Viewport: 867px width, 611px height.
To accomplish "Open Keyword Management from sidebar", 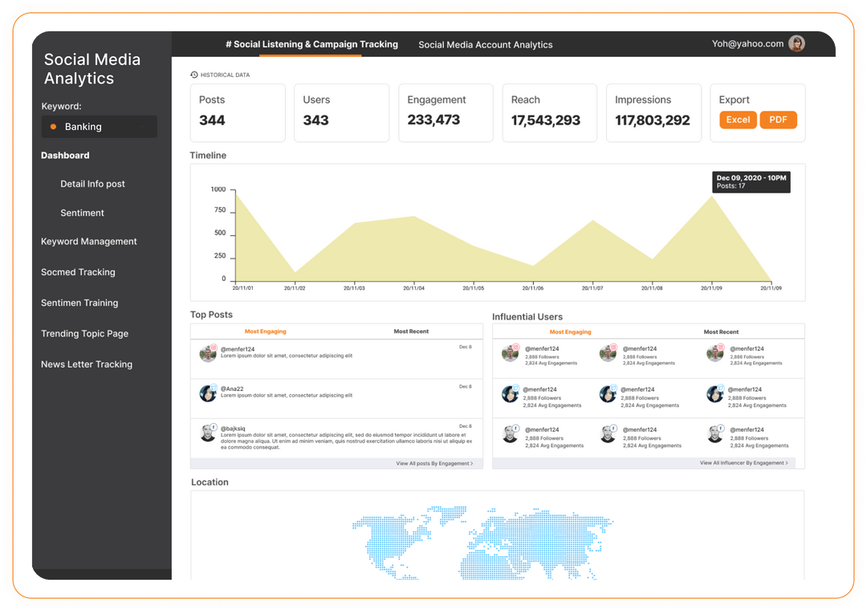I will 88,242.
